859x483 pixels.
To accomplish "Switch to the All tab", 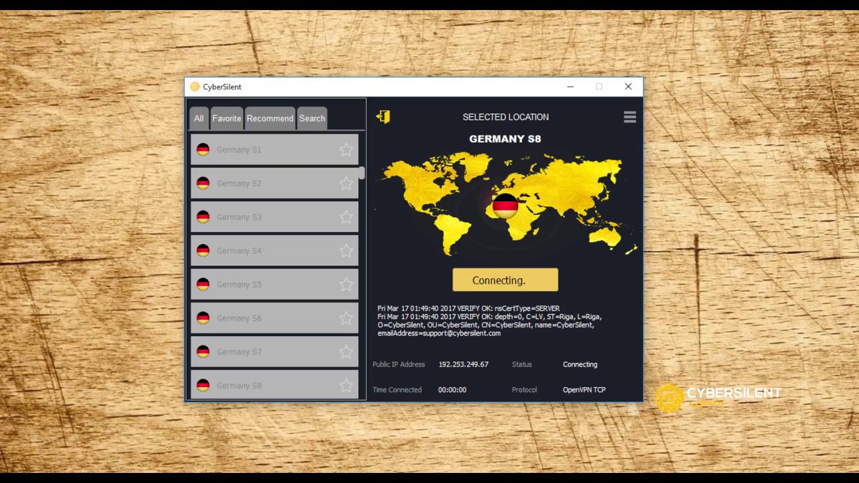I will tap(199, 118).
